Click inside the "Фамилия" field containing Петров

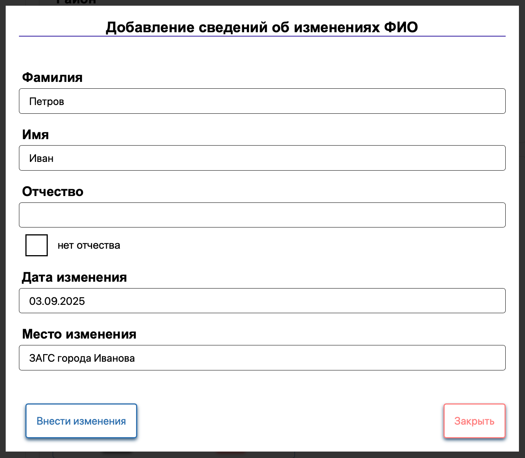[x=262, y=101]
